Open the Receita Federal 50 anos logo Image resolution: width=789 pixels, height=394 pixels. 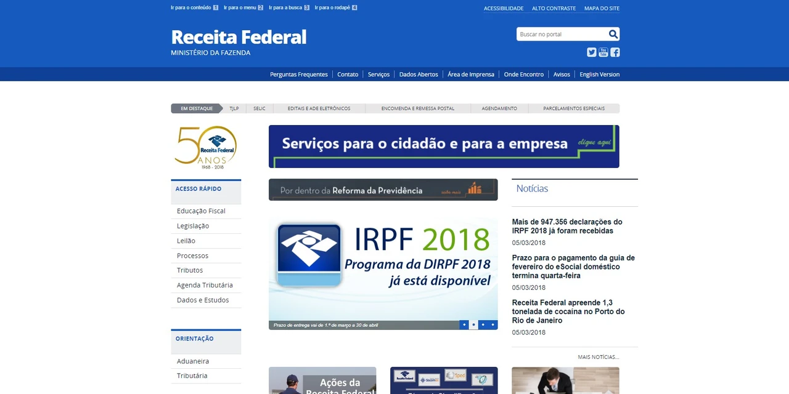pos(206,148)
